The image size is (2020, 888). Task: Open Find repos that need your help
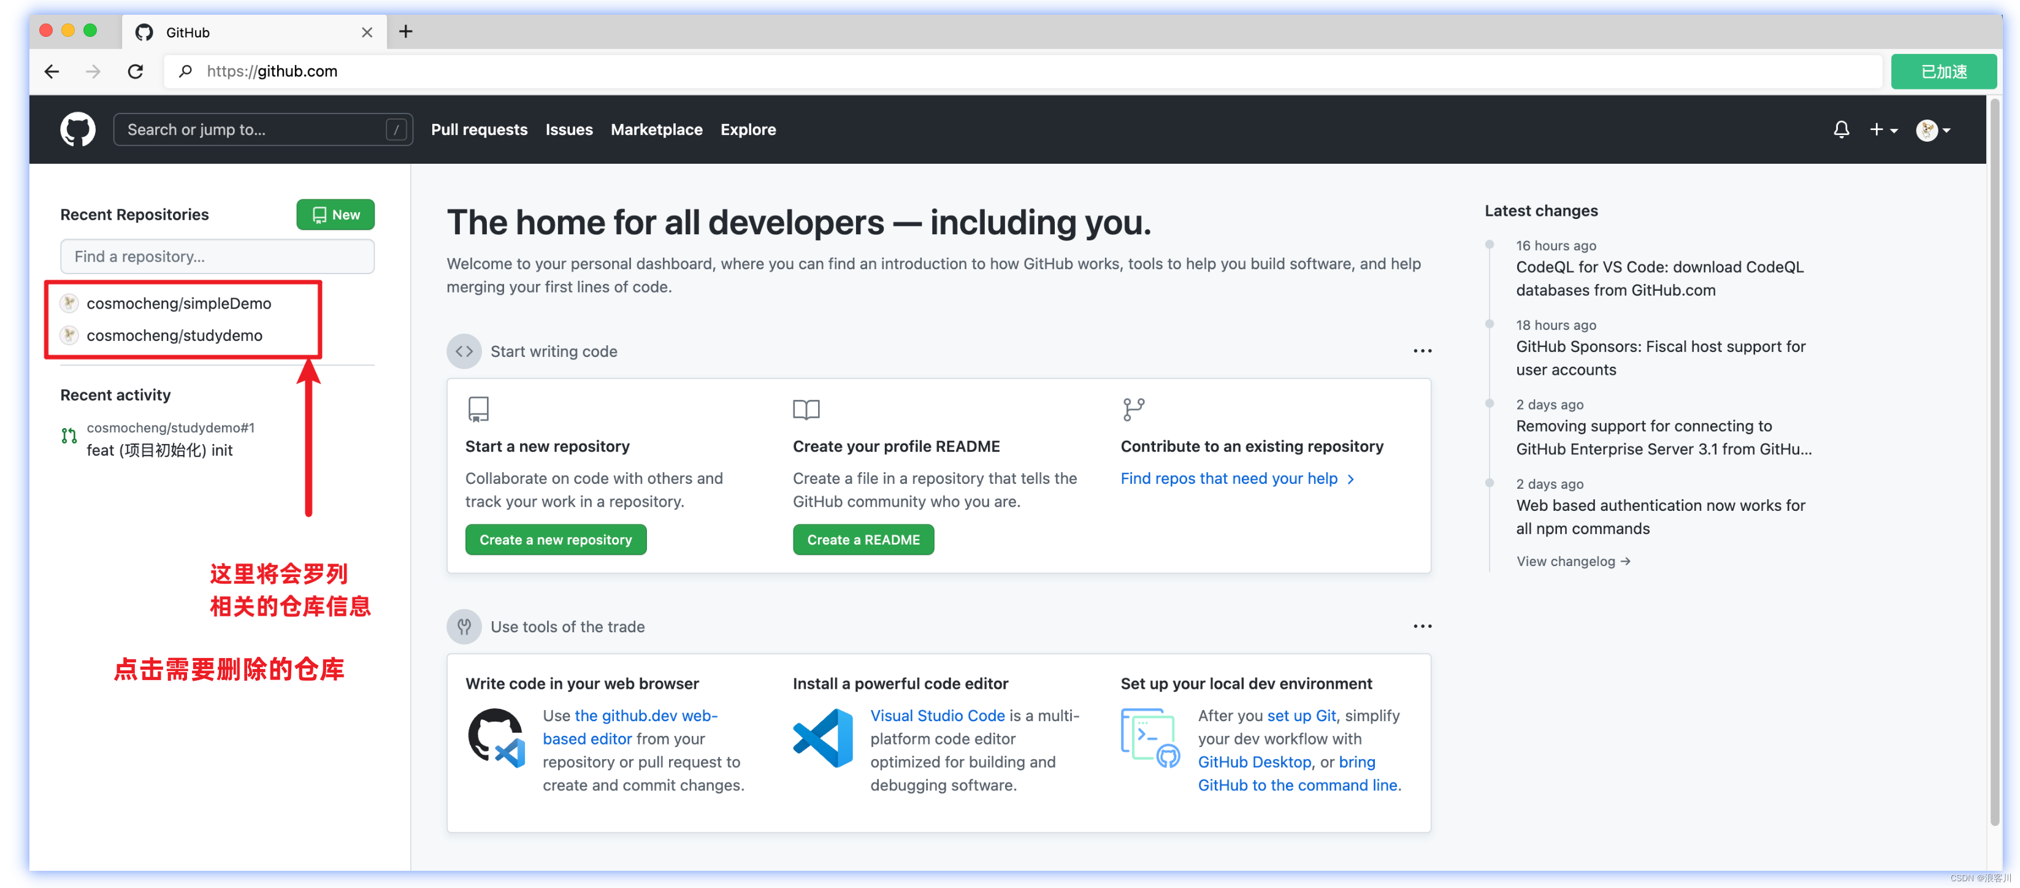1237,478
